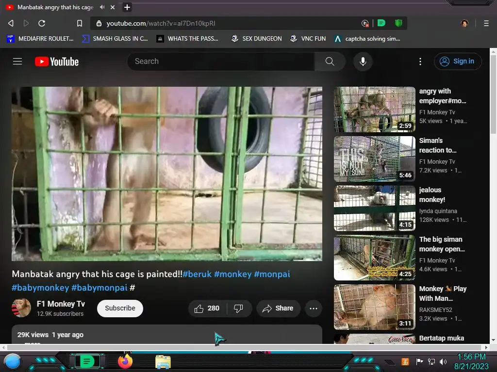Open the browser hamburger menu
The image size is (497, 372).
click(x=486, y=23)
